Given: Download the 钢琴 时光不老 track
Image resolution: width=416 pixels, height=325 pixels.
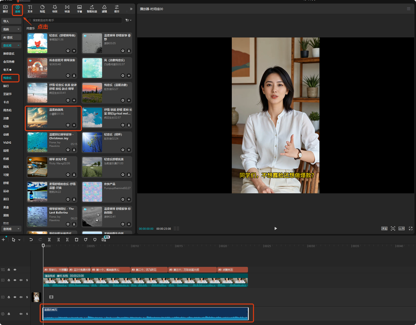Looking at the screenshot, I should (74, 175).
